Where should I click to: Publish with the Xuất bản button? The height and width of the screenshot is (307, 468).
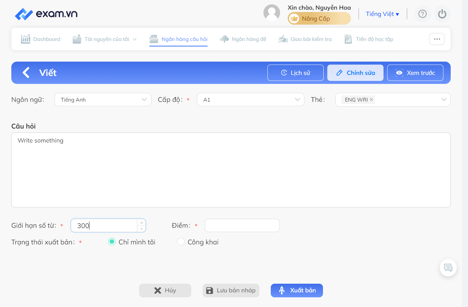click(x=297, y=290)
